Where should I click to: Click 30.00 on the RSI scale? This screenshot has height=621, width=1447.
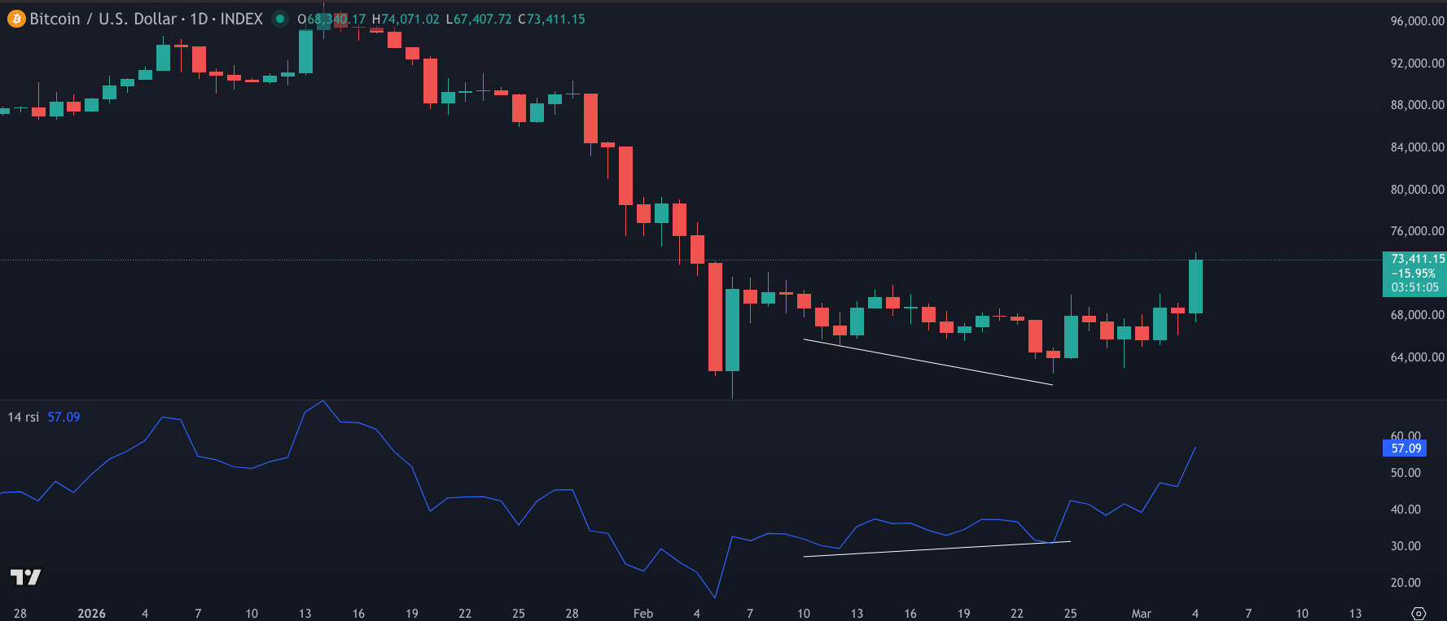coord(1405,546)
